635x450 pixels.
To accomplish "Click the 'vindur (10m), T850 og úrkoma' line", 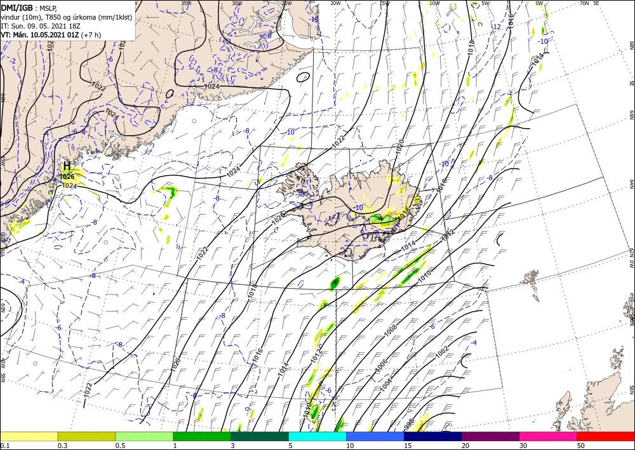I will point(67,17).
